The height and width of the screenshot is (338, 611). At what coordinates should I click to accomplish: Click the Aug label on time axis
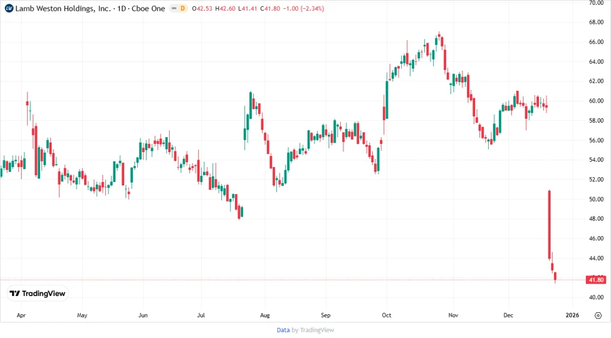(x=265, y=315)
